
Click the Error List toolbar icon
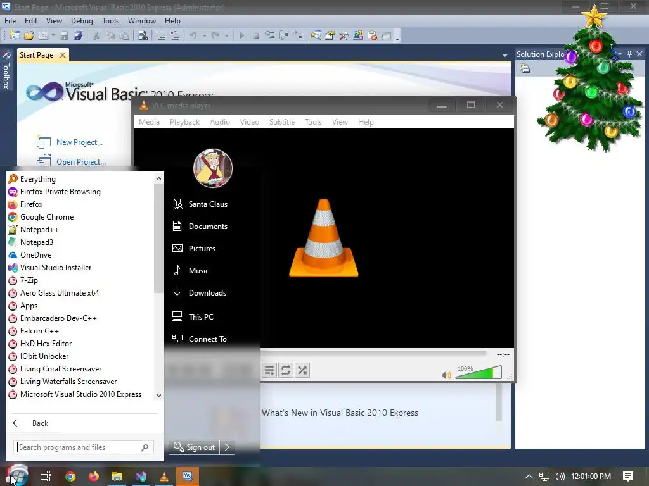[372, 36]
